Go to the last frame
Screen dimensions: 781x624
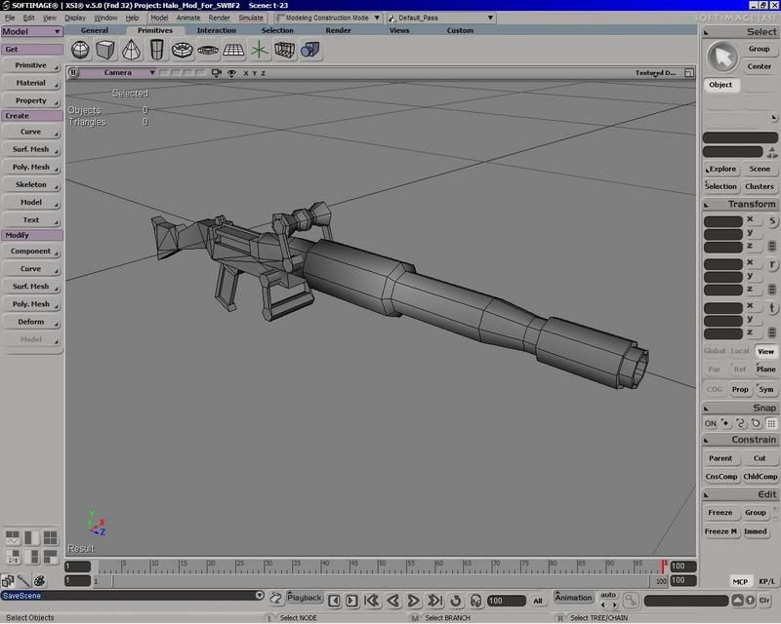[434, 601]
